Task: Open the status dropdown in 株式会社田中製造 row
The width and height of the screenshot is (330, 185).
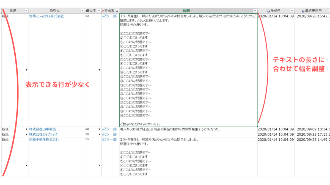Action: click(26, 129)
